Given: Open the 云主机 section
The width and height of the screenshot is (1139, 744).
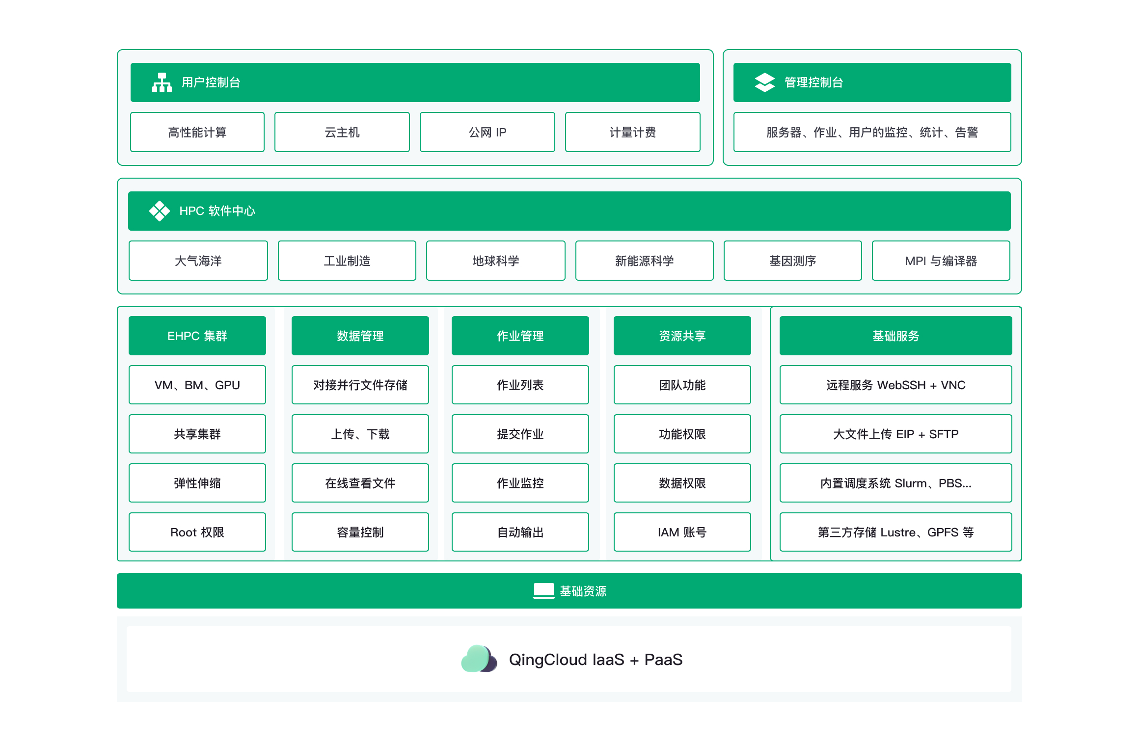Looking at the screenshot, I should 342,132.
